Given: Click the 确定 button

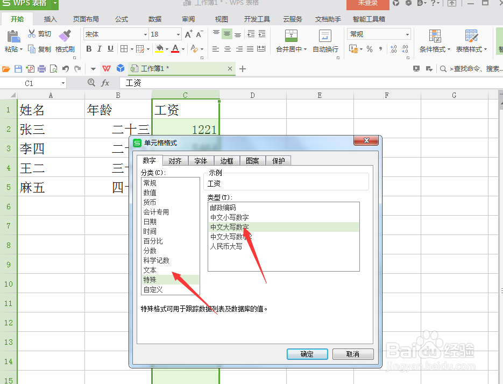Looking at the screenshot, I should [307, 354].
